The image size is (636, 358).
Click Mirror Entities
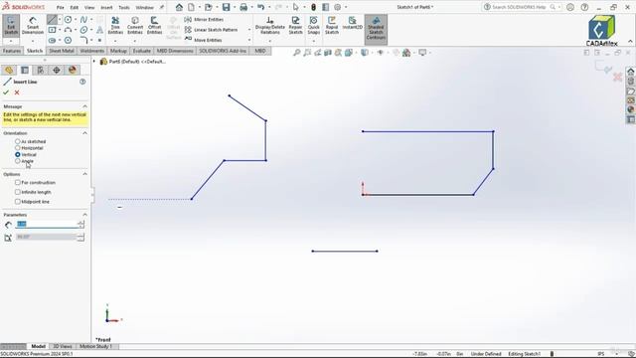point(204,20)
